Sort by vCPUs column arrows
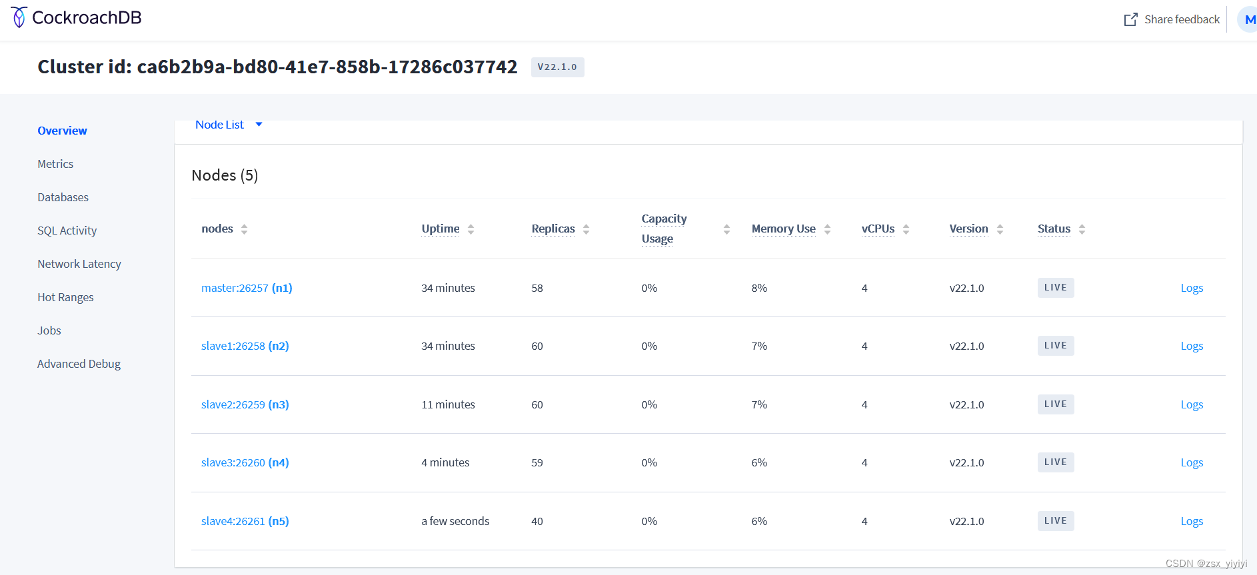 click(x=906, y=229)
